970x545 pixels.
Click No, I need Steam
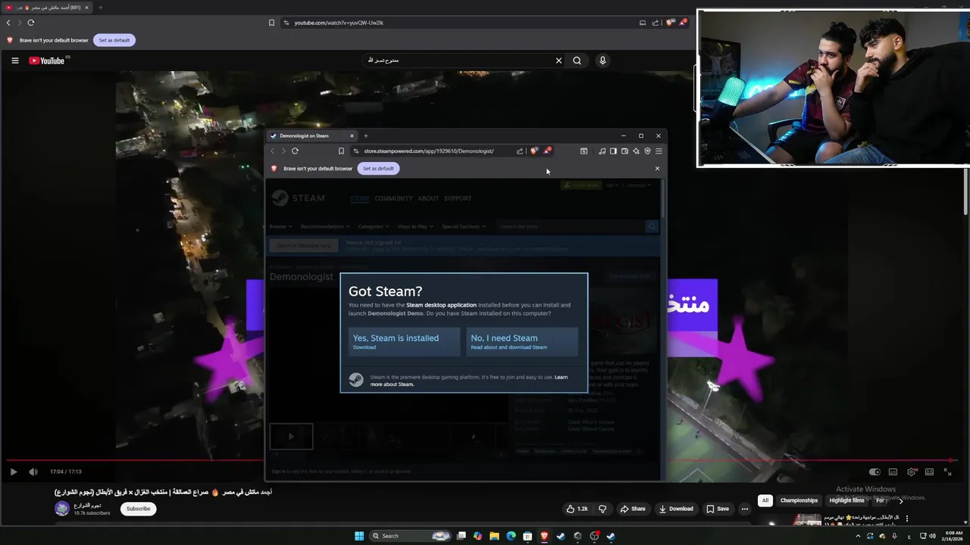pos(522,342)
